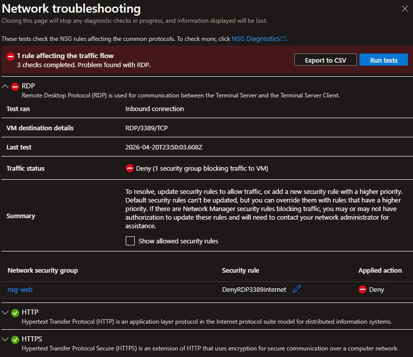Click the Network troubleshooting heading
The height and width of the screenshot is (357, 413).
point(71,9)
